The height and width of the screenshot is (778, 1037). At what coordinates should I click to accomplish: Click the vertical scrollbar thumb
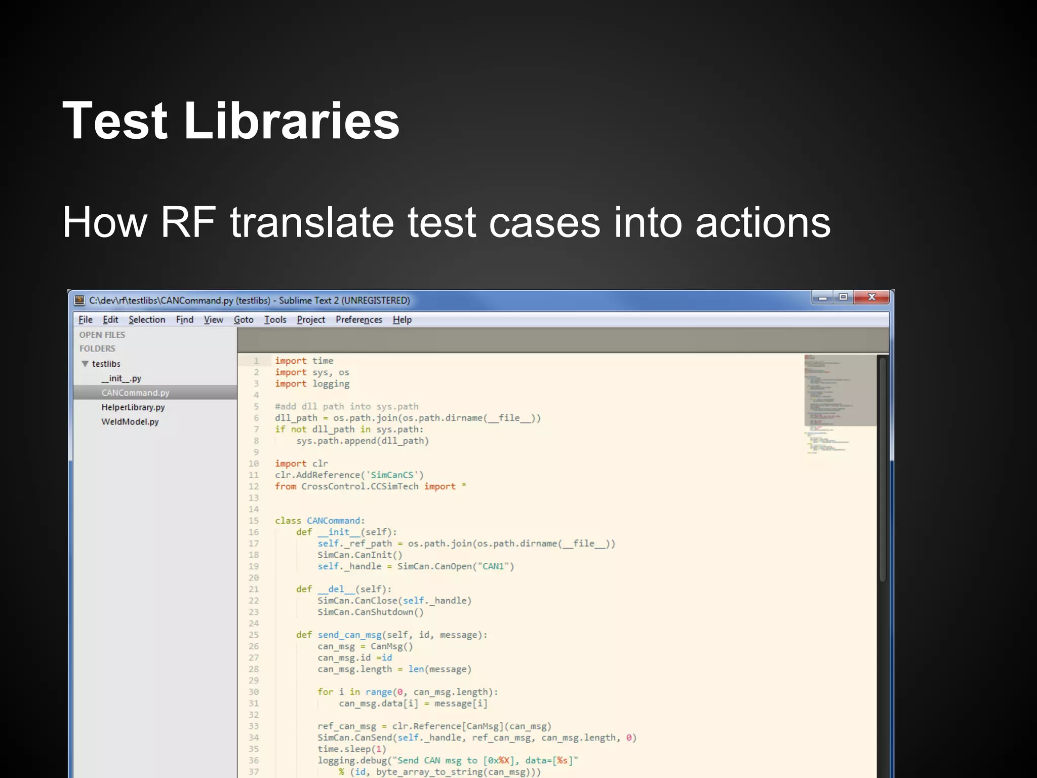tap(883, 469)
